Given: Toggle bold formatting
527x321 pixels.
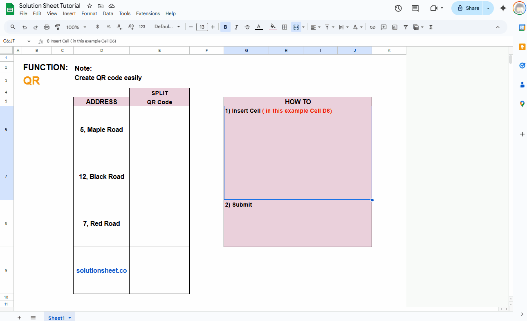Looking at the screenshot, I should (x=225, y=27).
